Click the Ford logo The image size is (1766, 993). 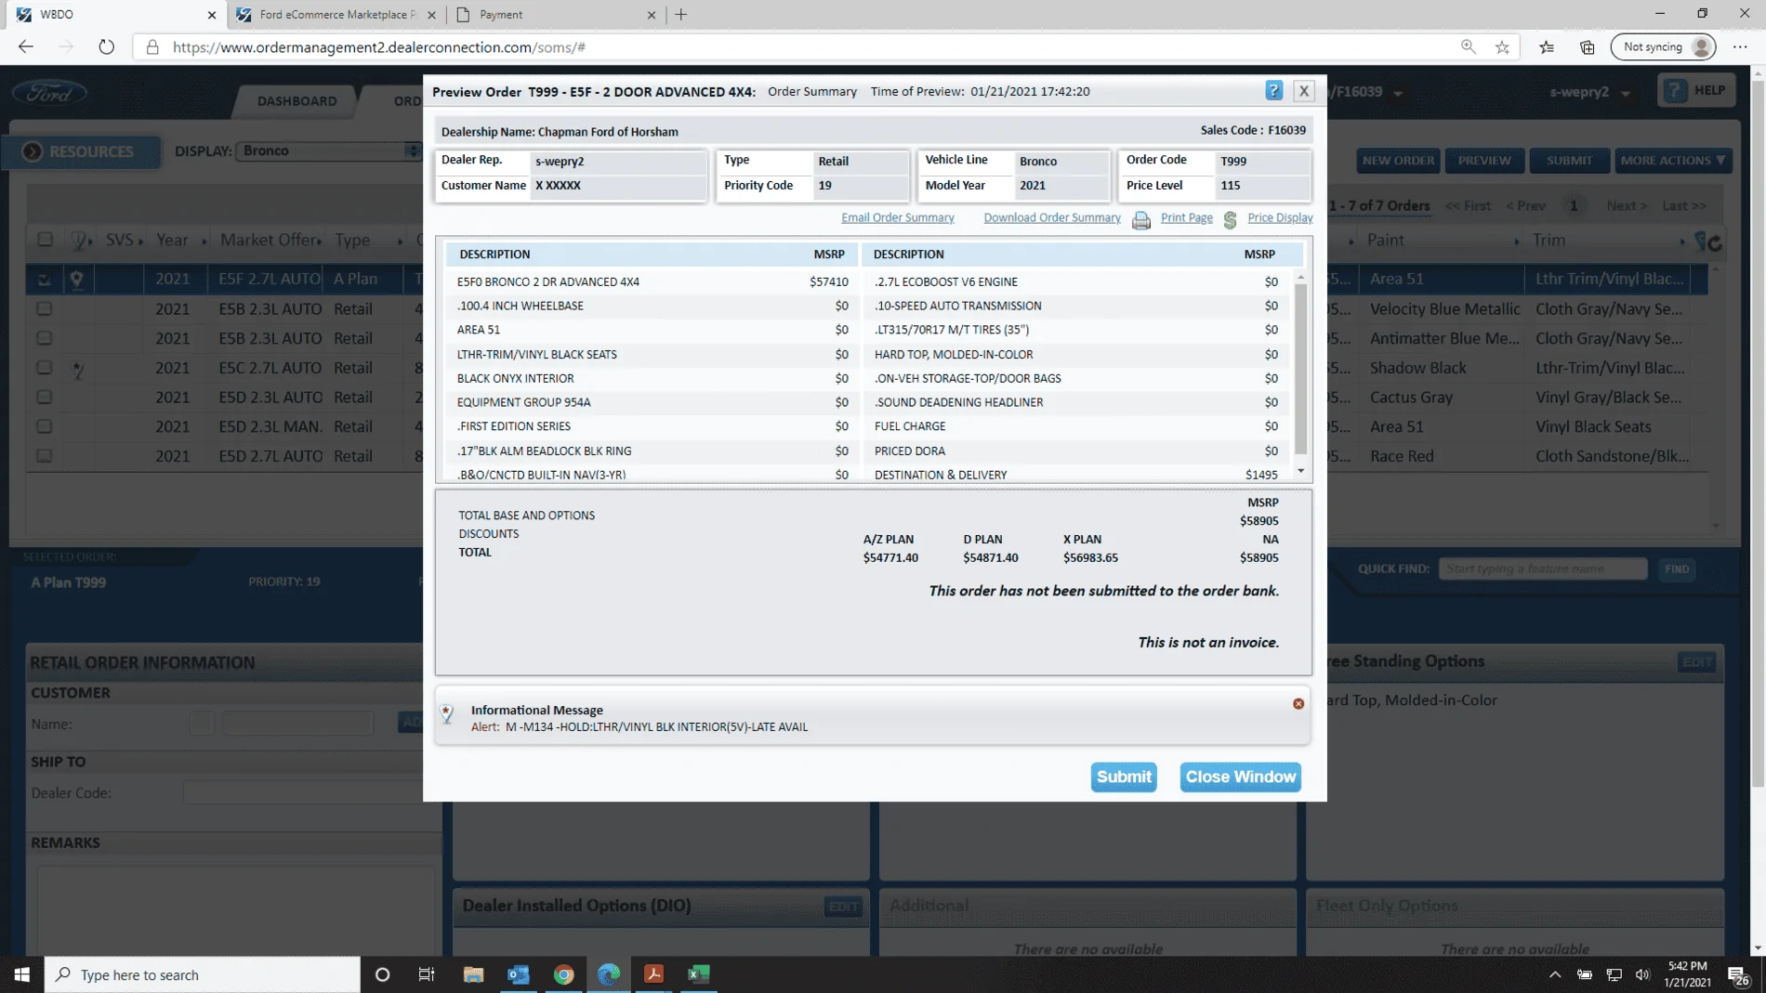click(x=50, y=93)
